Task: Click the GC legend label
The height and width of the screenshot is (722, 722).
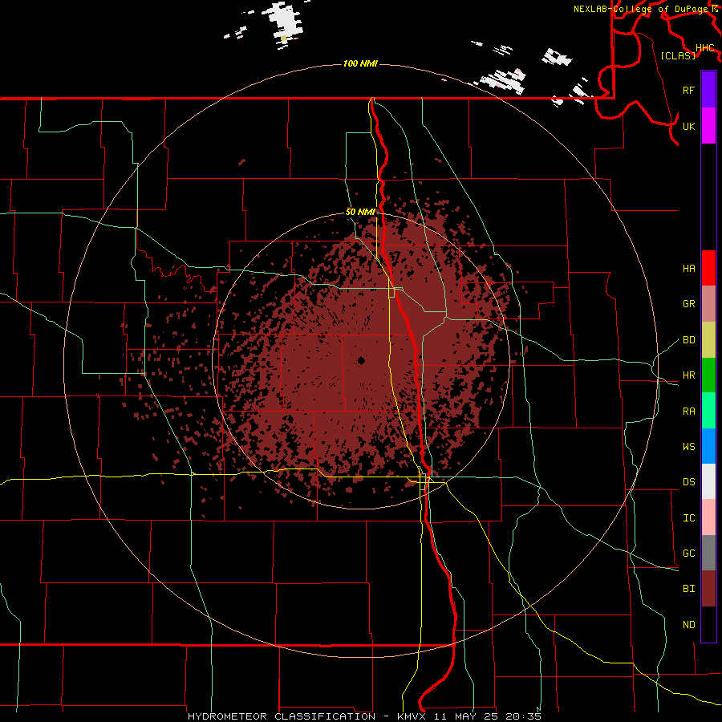Action: [688, 553]
